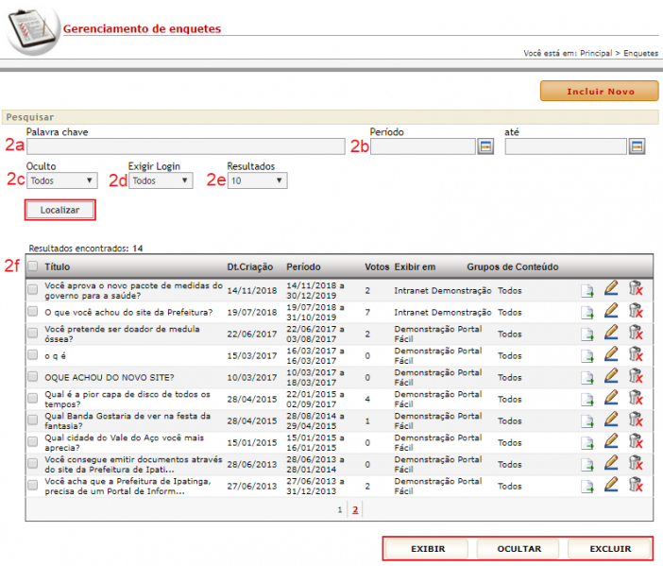
Task: Check the 'O que você achou do site' row checkbox
Action: click(x=32, y=311)
